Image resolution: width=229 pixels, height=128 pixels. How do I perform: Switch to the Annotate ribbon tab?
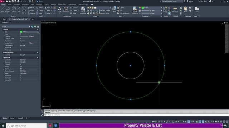click(x=16, y=5)
